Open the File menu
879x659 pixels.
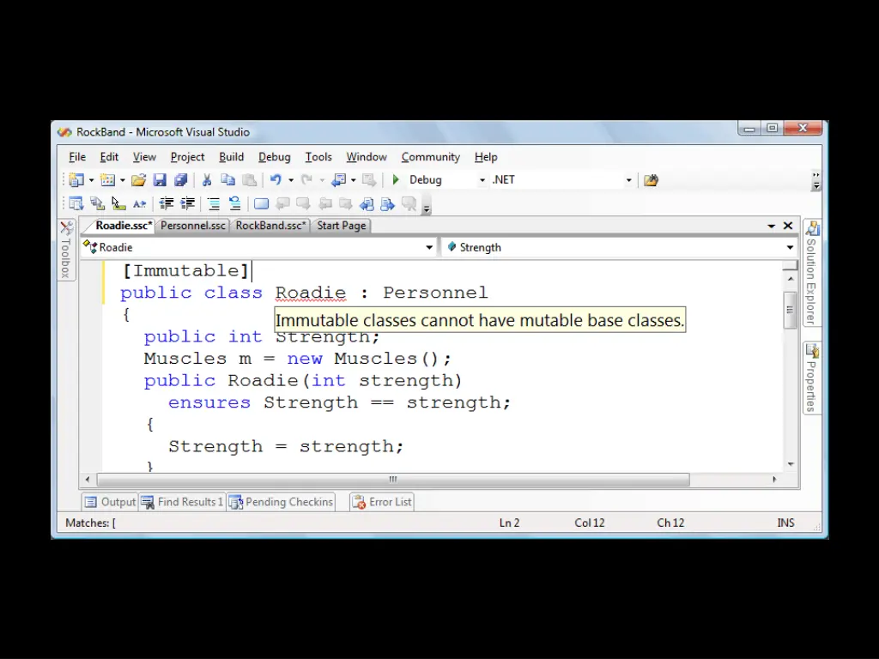coord(76,157)
